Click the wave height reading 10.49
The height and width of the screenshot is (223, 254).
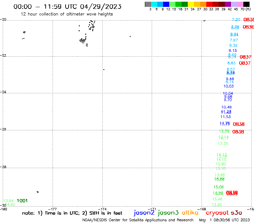tap(227, 107)
